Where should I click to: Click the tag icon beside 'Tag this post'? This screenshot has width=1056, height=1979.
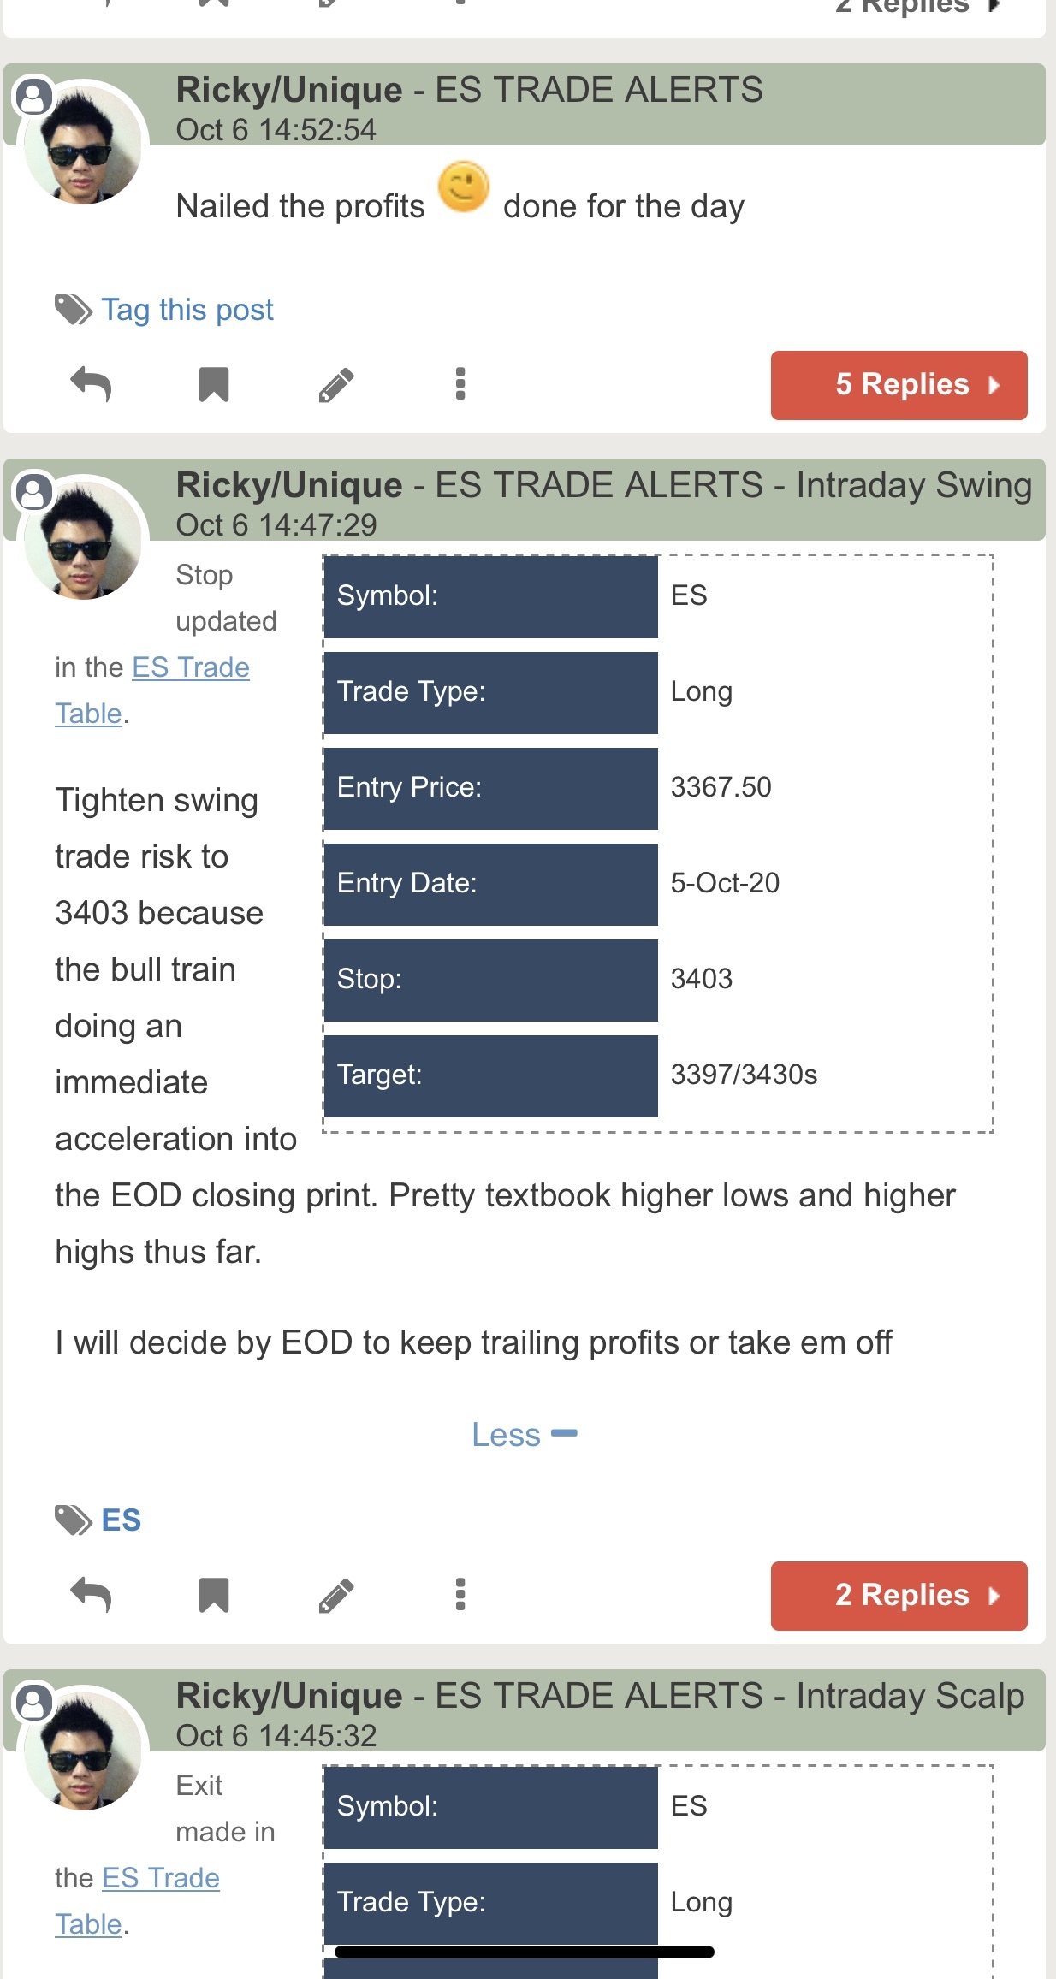[74, 310]
